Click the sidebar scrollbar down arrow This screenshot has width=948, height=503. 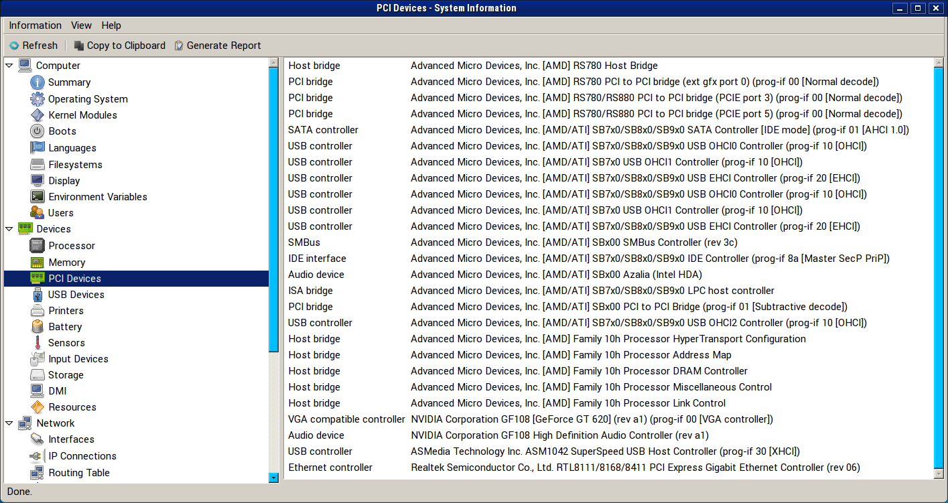(273, 478)
